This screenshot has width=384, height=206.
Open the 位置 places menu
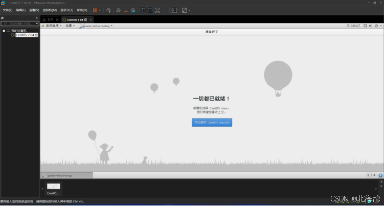70,26
